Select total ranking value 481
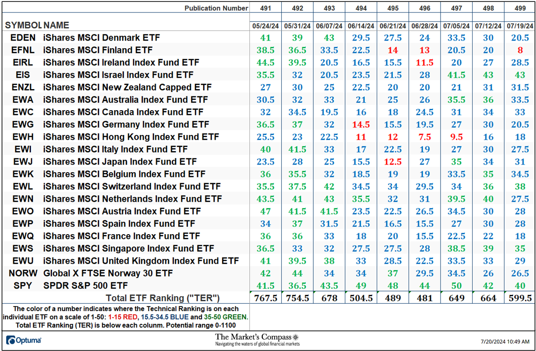Viewport: 536px width, 351px height. click(x=424, y=298)
